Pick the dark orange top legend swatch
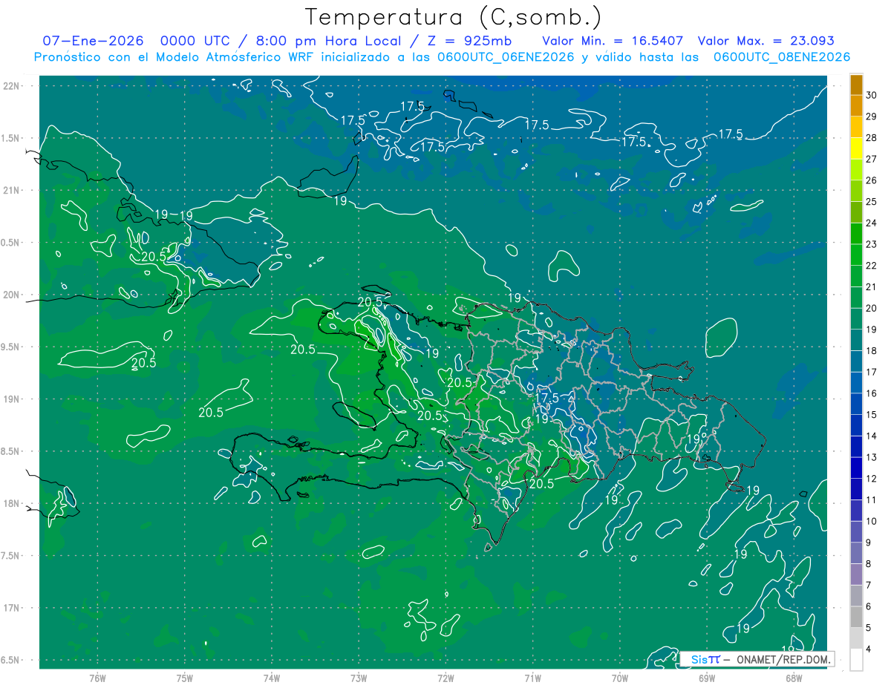This screenshot has width=891, height=688. pyautogui.click(x=856, y=85)
